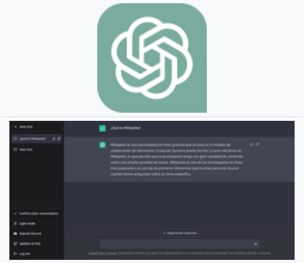Toggle Light mode in sidebar
The height and width of the screenshot is (263, 304).
point(36,224)
